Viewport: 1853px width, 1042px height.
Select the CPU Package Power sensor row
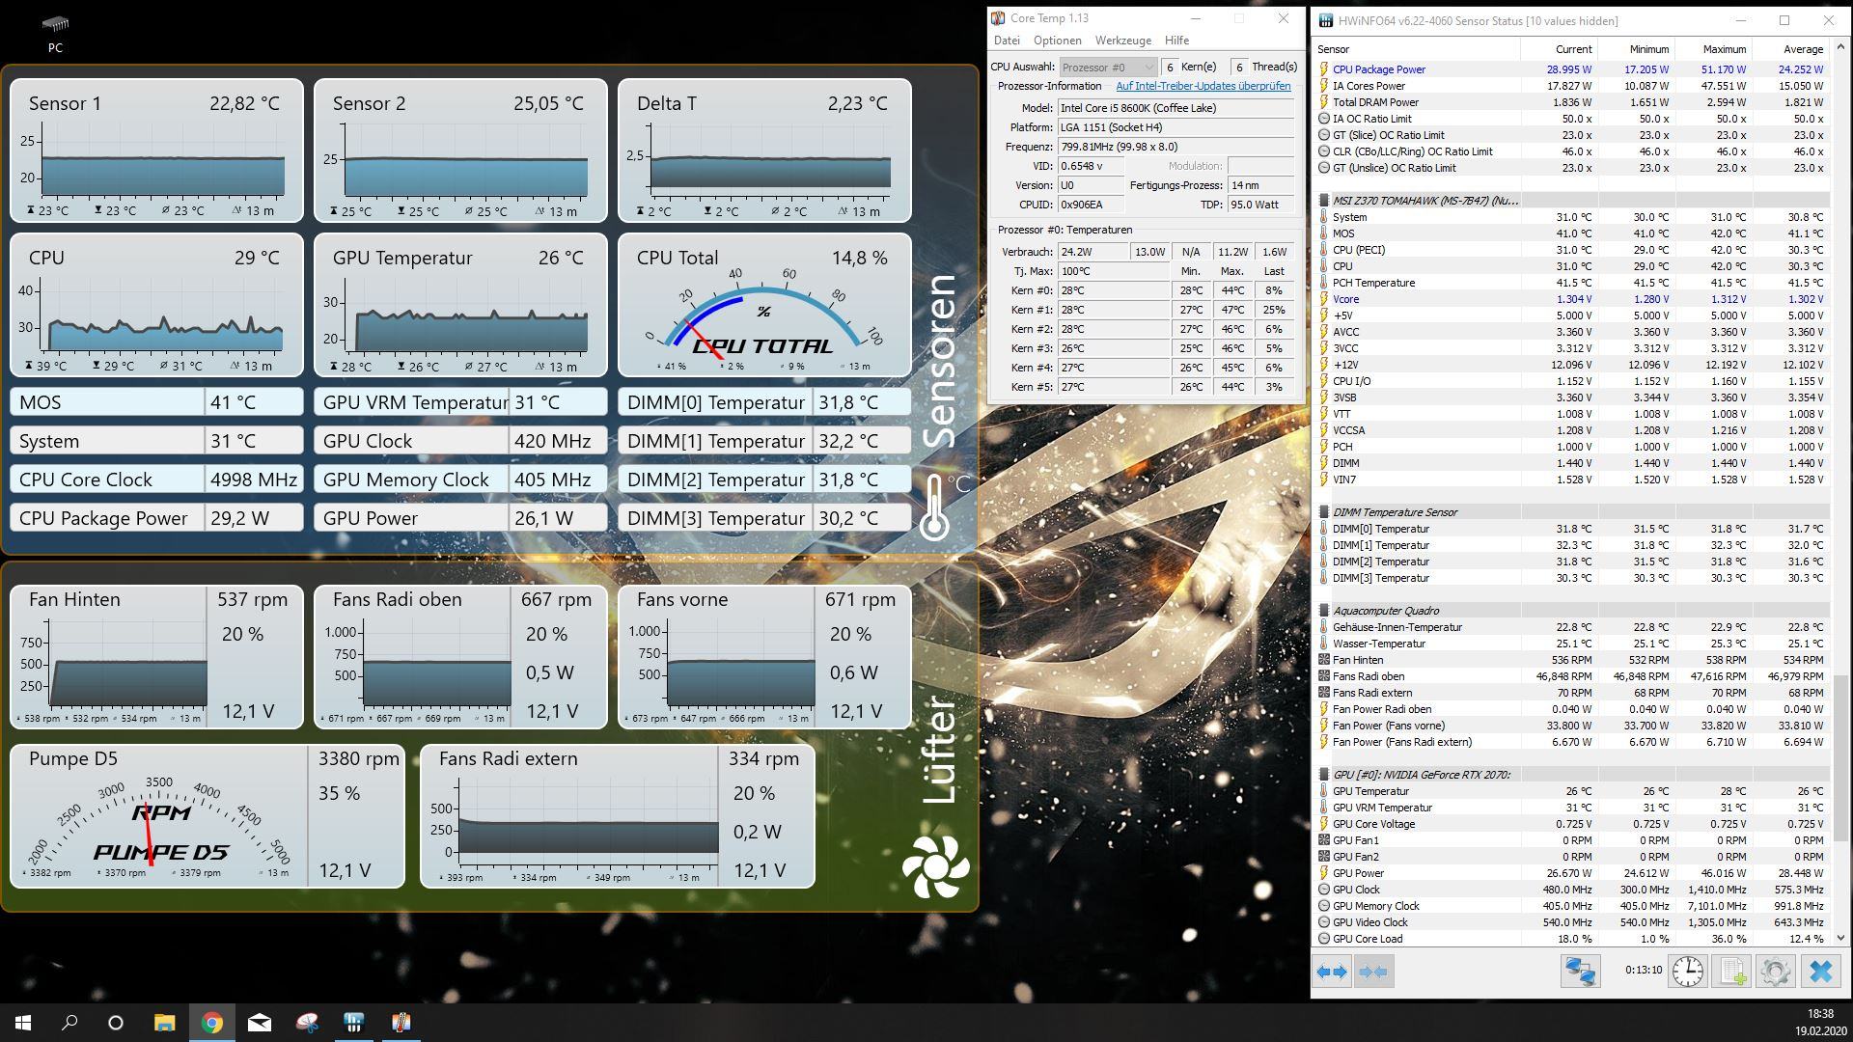point(1378,69)
